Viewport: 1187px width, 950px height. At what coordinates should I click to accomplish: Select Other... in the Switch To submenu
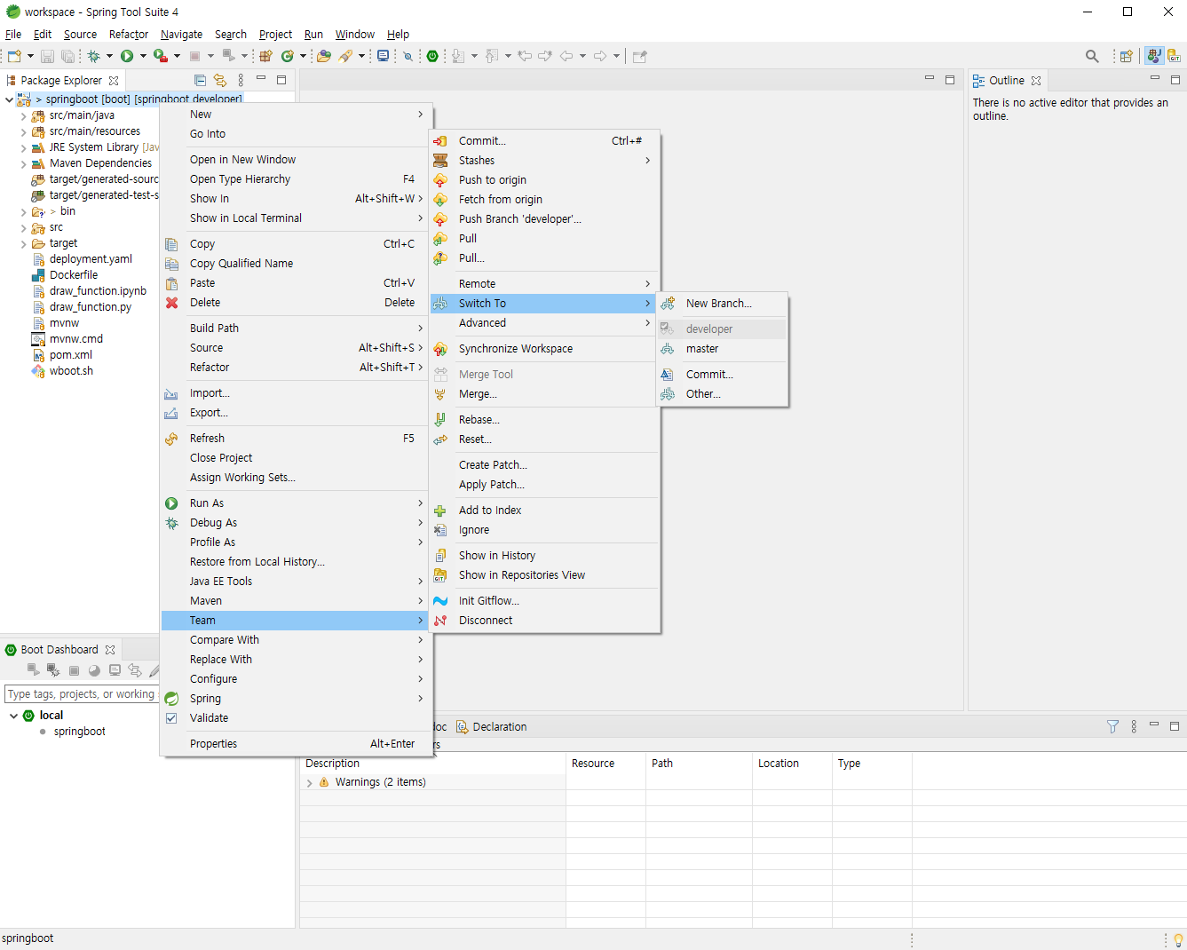point(722,394)
